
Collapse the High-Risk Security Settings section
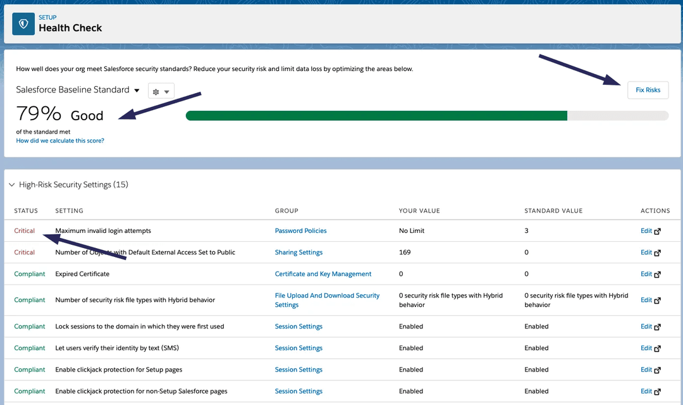click(x=11, y=184)
